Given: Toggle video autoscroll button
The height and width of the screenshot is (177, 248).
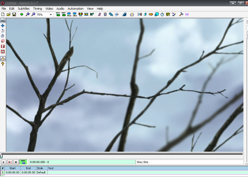Looking at the screenshot, I should pos(23,162).
